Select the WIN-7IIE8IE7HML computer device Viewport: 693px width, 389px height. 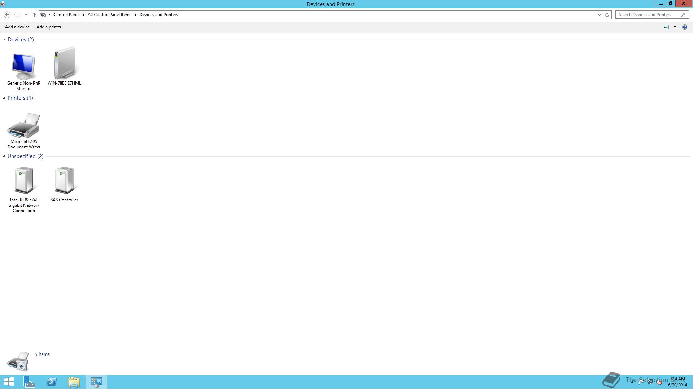[64, 66]
